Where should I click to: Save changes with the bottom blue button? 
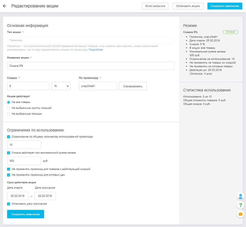click(26, 214)
